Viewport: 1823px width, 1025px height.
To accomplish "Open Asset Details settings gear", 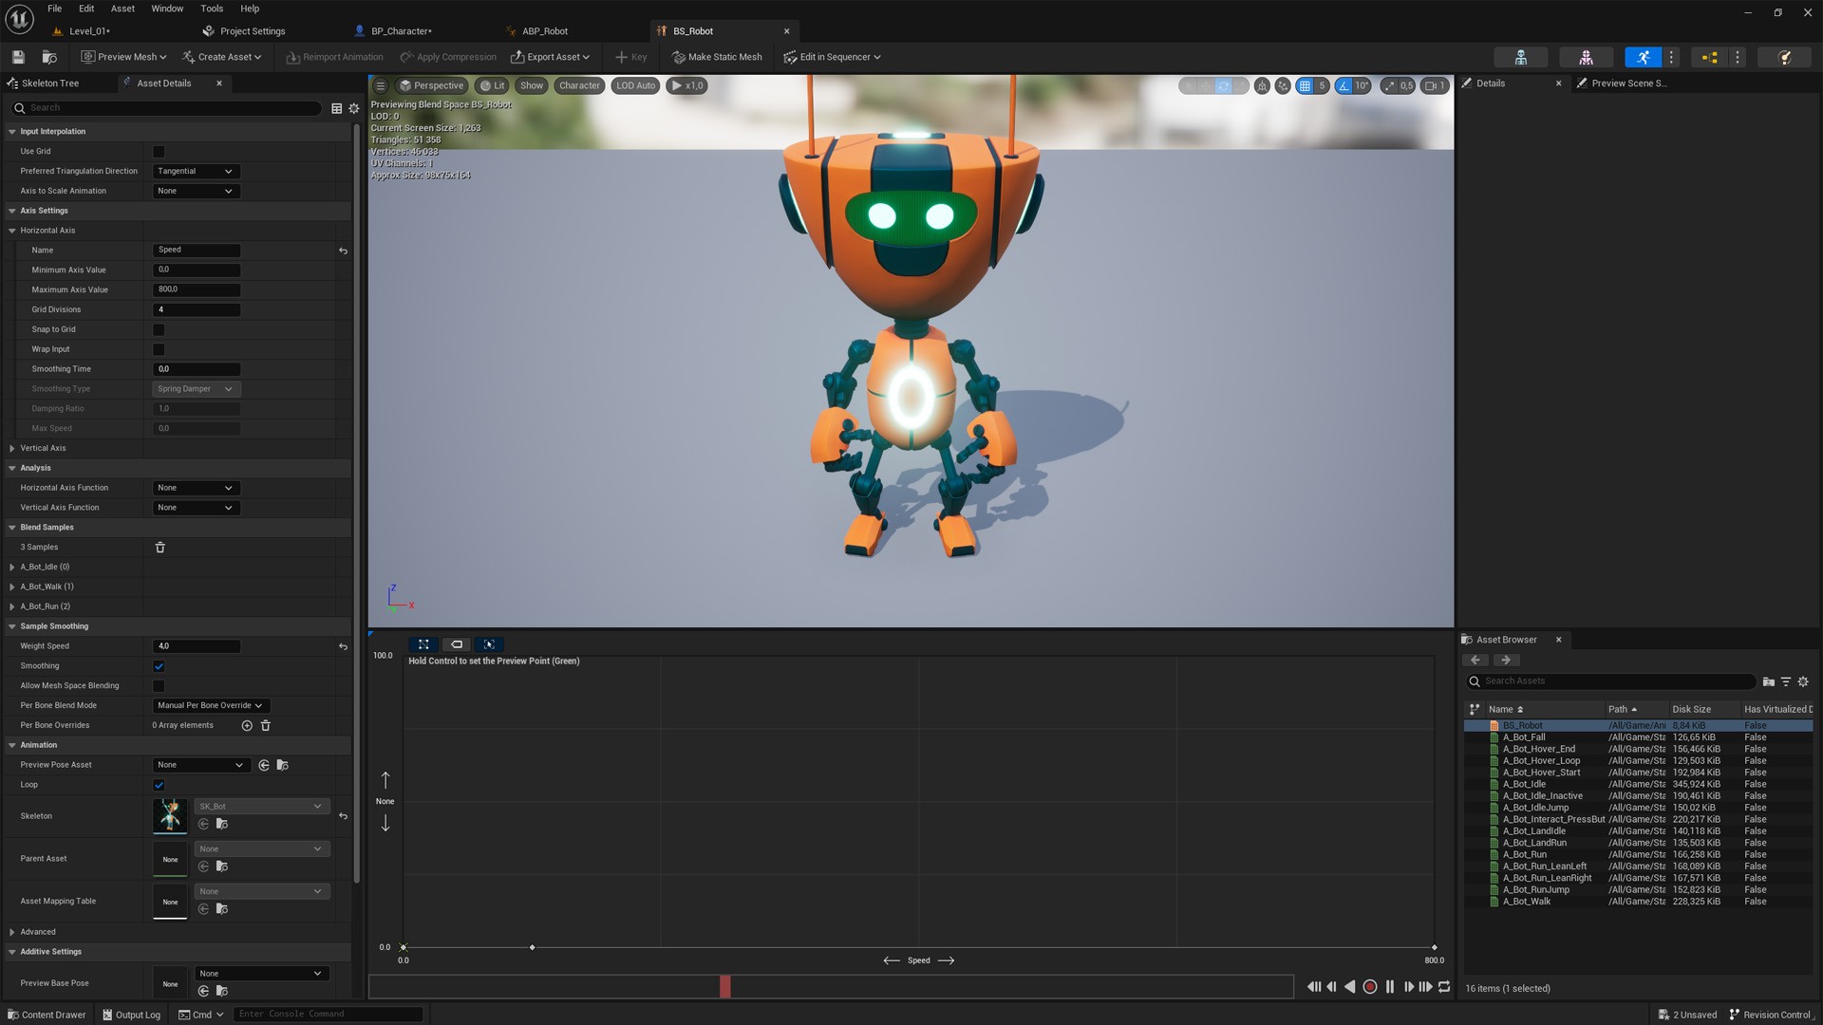I will [354, 108].
